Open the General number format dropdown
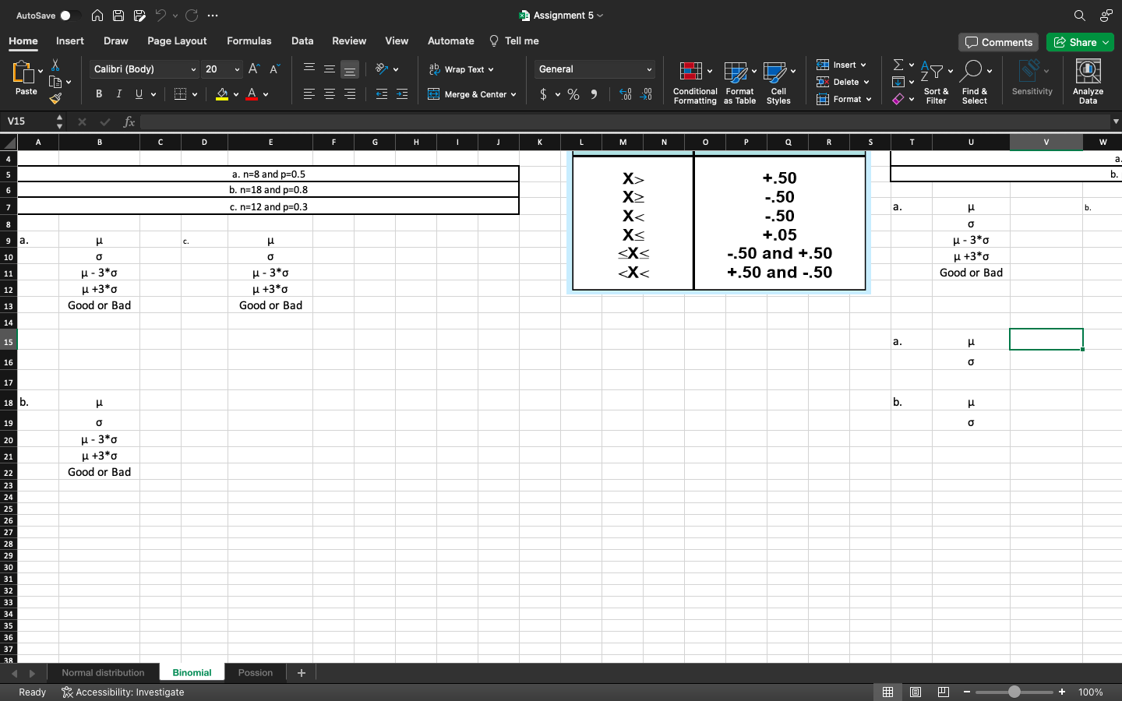Viewport: 1122px width, 701px height. point(594,69)
